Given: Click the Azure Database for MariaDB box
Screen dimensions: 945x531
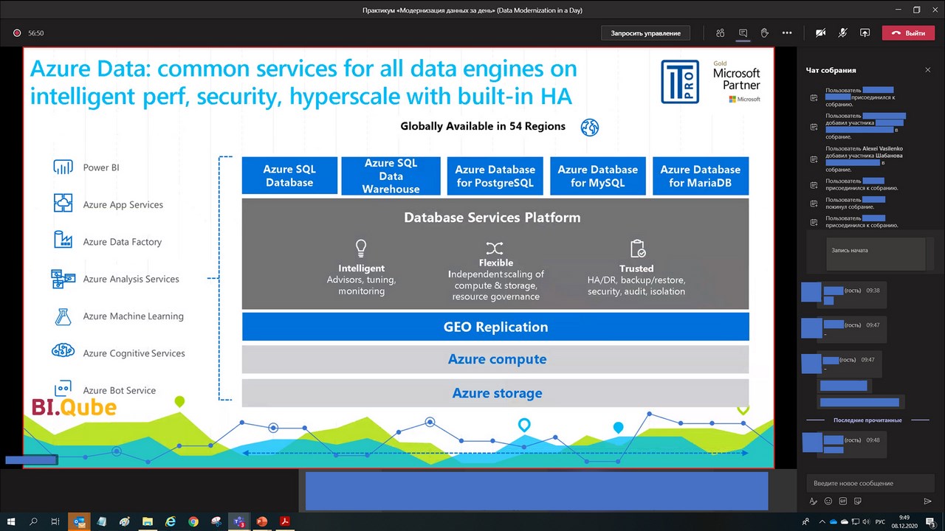Looking at the screenshot, I should [x=701, y=176].
